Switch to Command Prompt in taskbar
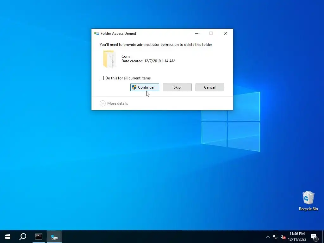The image size is (324, 243). click(39, 237)
